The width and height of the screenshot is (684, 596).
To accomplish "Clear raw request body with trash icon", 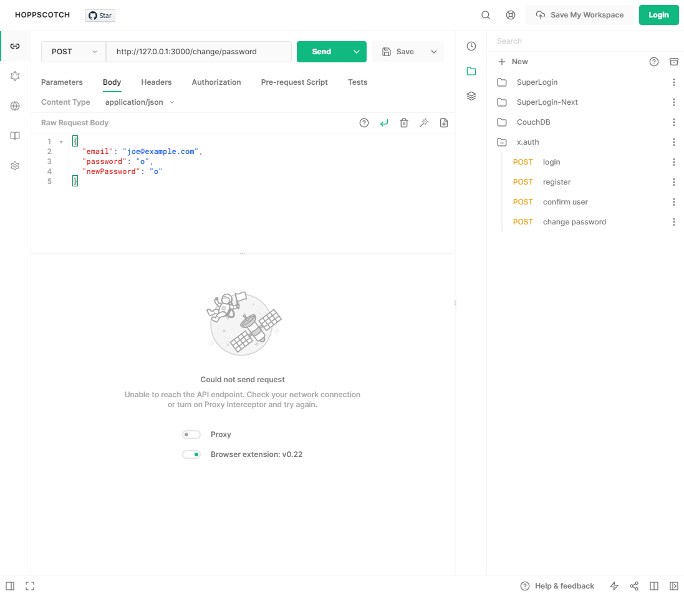I will point(404,123).
